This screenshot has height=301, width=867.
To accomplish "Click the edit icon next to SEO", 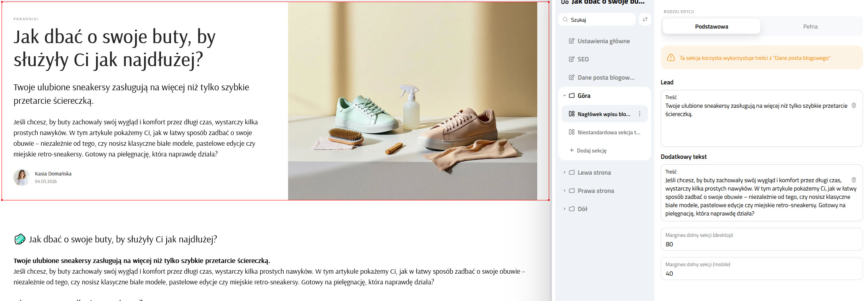I will click(x=571, y=59).
